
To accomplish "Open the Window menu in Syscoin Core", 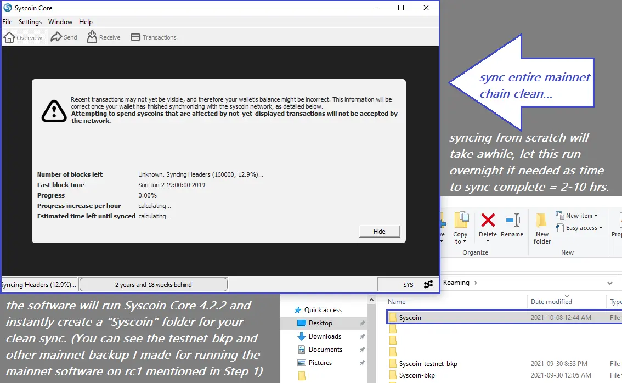I will click(60, 22).
